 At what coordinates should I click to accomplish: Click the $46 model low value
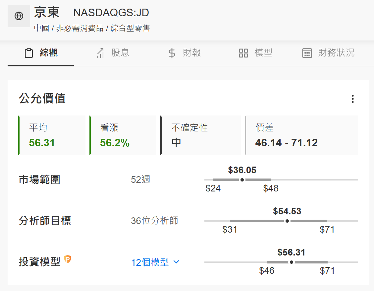(x=267, y=271)
